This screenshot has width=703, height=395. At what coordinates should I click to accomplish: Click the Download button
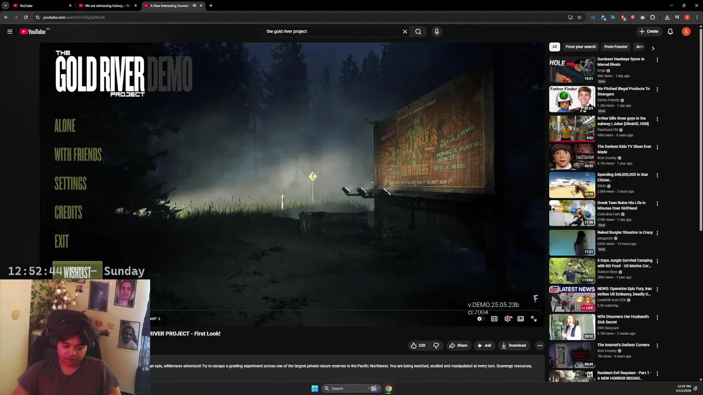[x=514, y=346]
